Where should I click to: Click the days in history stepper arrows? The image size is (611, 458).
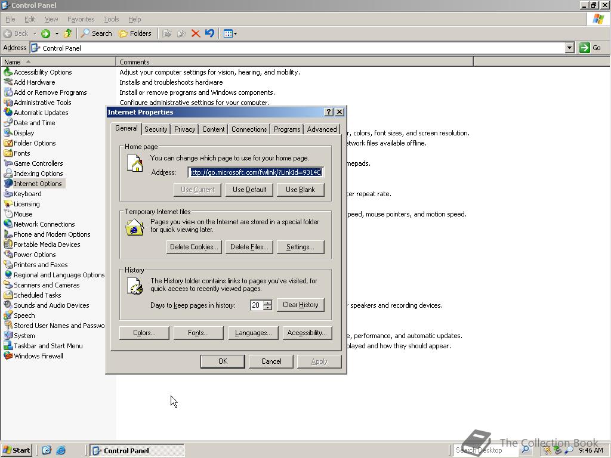pos(268,305)
